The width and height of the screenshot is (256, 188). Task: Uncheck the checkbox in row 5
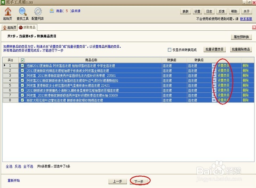(23, 85)
